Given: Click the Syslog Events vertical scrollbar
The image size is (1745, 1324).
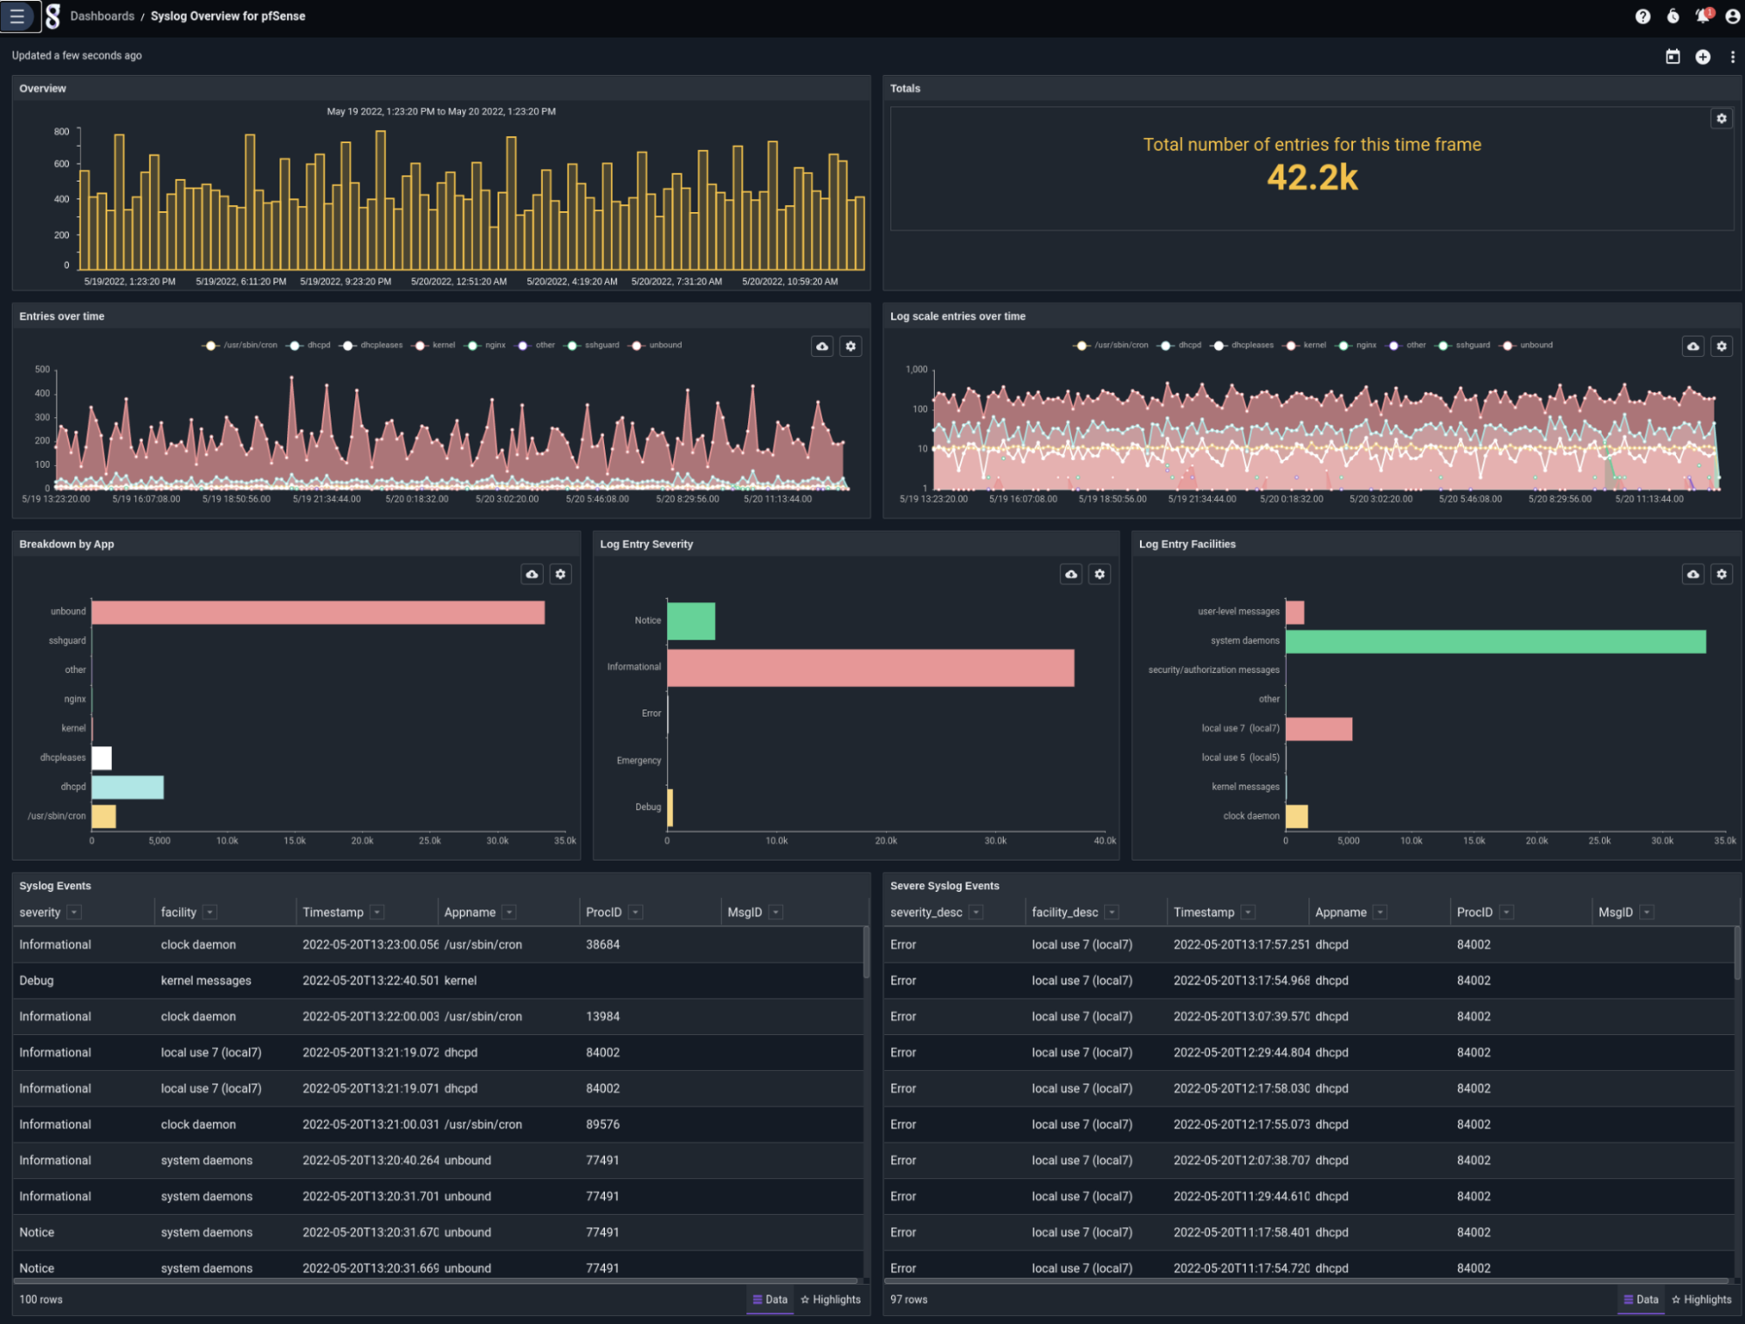Looking at the screenshot, I should pyautogui.click(x=866, y=953).
